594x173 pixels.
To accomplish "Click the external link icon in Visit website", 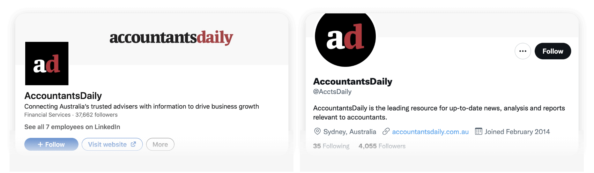I will (x=133, y=144).
